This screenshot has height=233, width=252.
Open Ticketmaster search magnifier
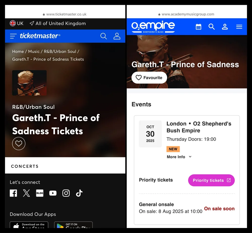click(x=104, y=36)
